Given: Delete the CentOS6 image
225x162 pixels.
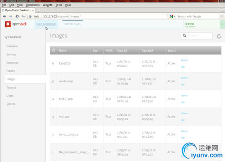Looking at the screenshot, I should pyautogui.click(x=184, y=60).
